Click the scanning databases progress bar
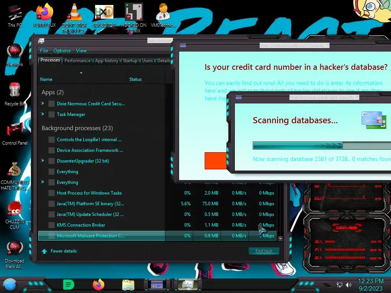The height and width of the screenshot is (293, 391). (322, 145)
